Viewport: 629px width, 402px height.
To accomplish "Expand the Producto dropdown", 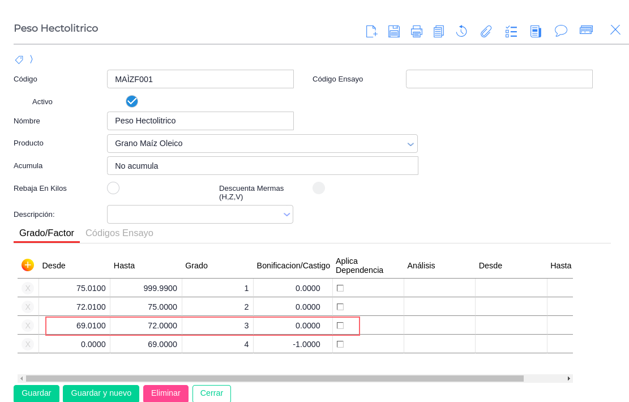I will click(x=410, y=144).
